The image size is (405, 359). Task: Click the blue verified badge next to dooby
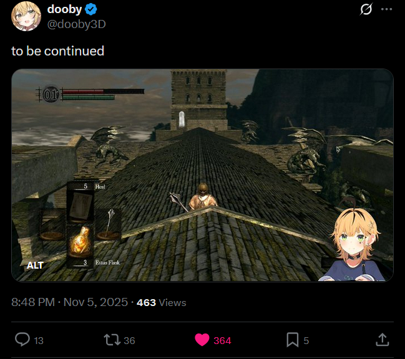[x=91, y=9]
